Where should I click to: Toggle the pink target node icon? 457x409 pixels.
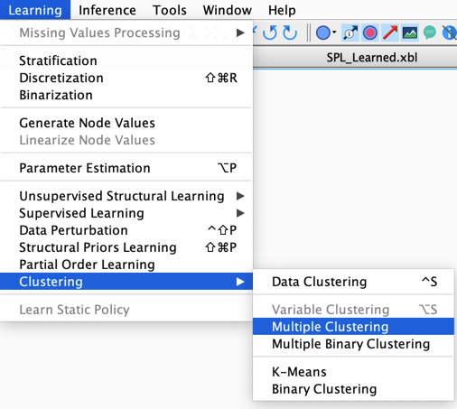point(370,33)
